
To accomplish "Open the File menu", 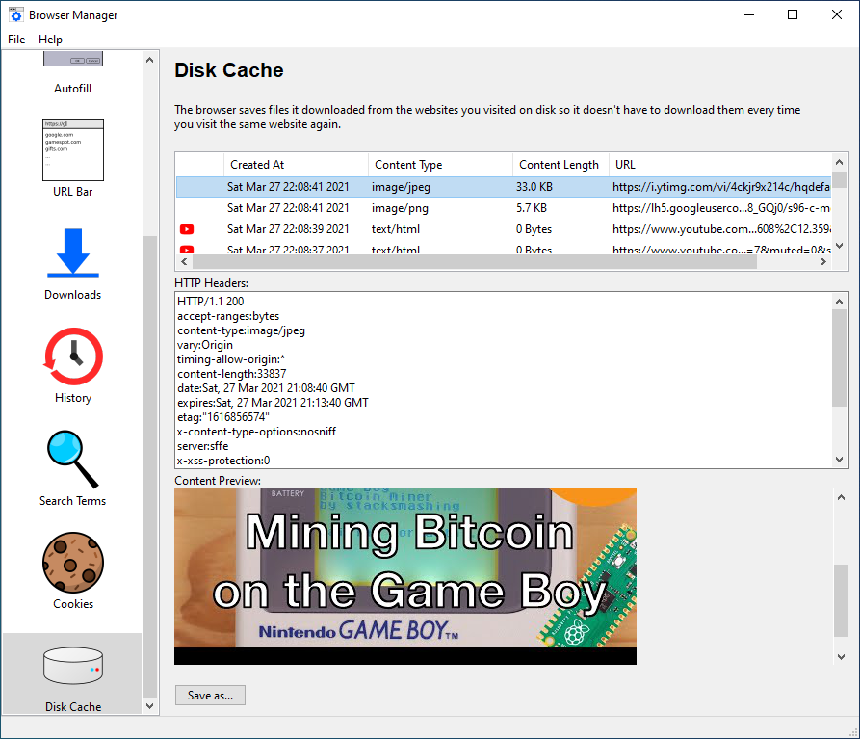I will 16,39.
